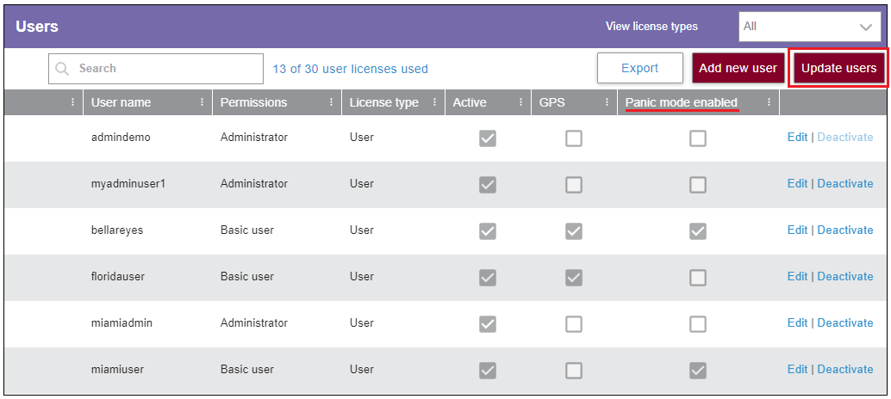Image resolution: width=891 pixels, height=399 pixels.
Task: Click the Export button
Action: coord(639,69)
